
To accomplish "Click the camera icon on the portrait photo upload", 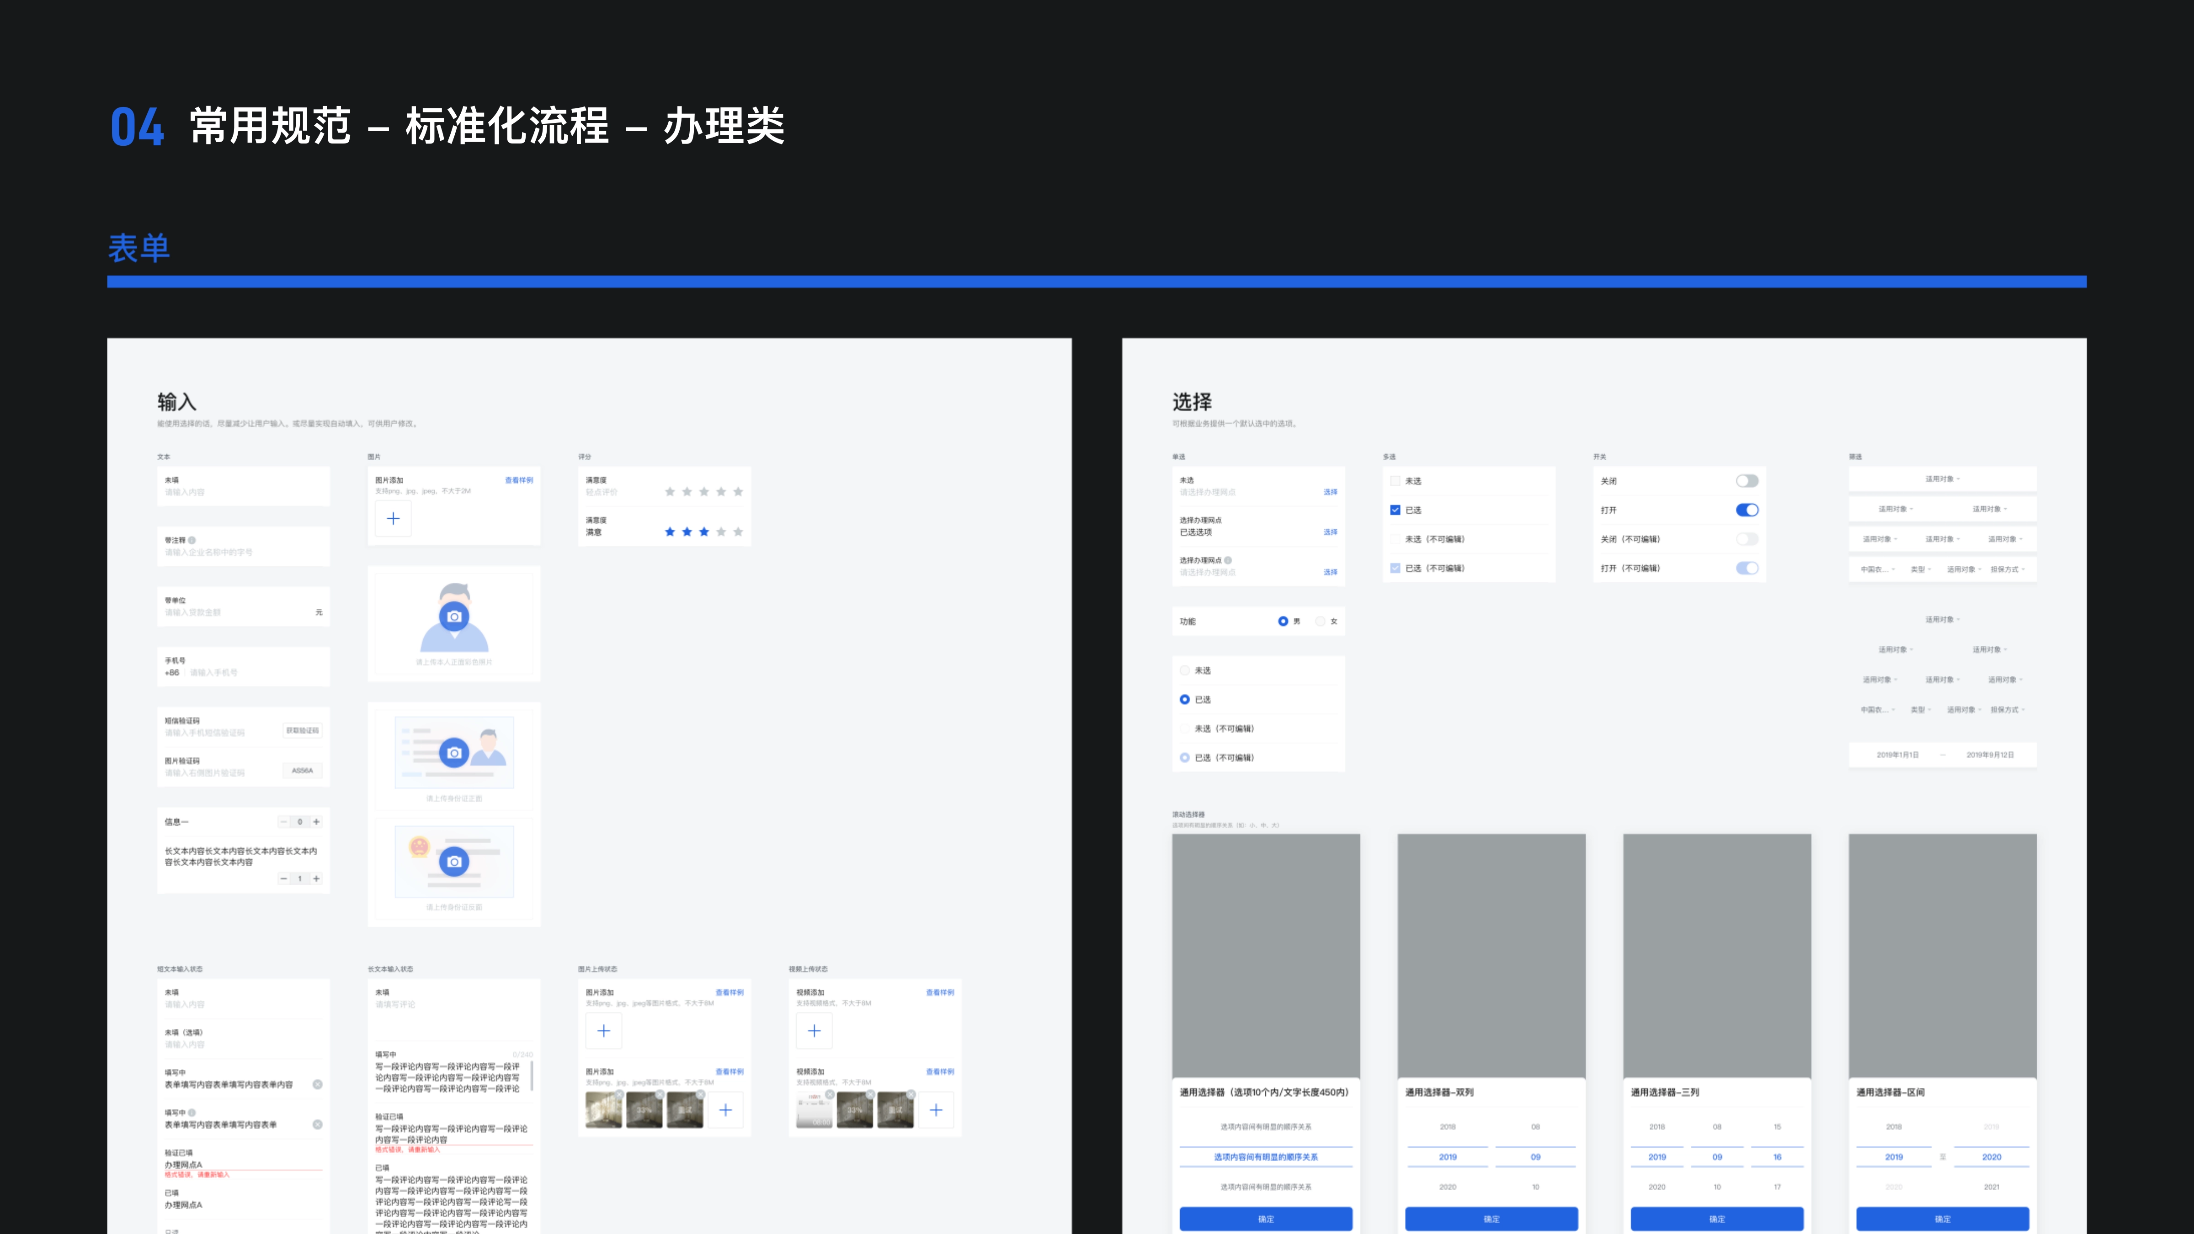I will (455, 616).
